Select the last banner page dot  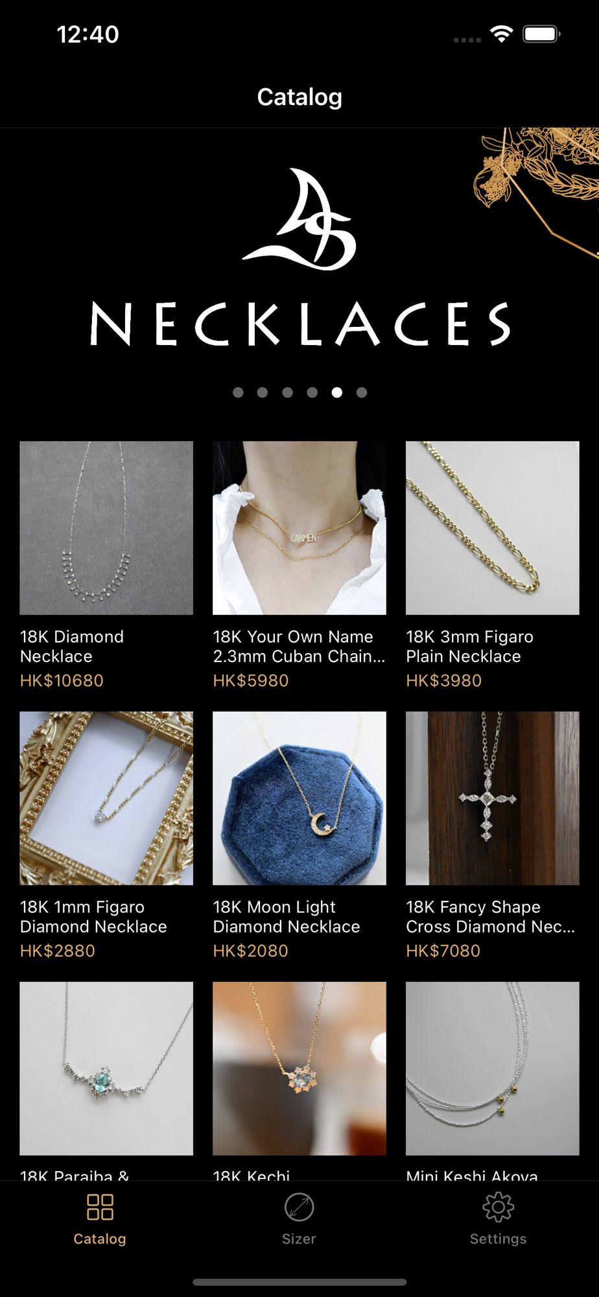(x=362, y=392)
